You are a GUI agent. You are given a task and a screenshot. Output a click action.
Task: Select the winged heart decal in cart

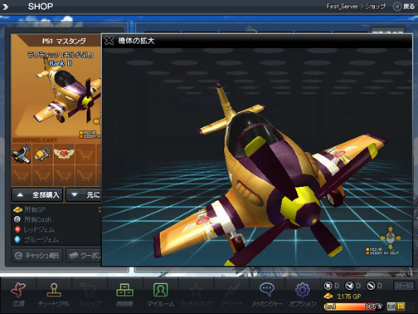point(64,154)
